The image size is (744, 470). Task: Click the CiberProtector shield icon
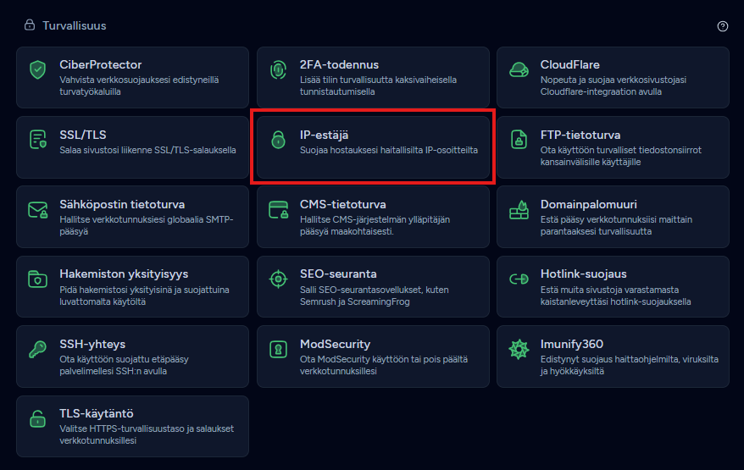point(37,69)
